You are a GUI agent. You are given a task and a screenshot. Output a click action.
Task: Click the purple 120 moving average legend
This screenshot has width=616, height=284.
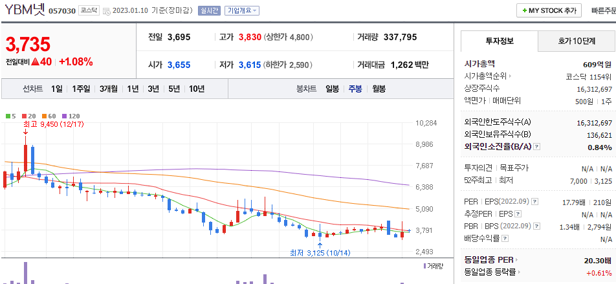[x=71, y=116]
